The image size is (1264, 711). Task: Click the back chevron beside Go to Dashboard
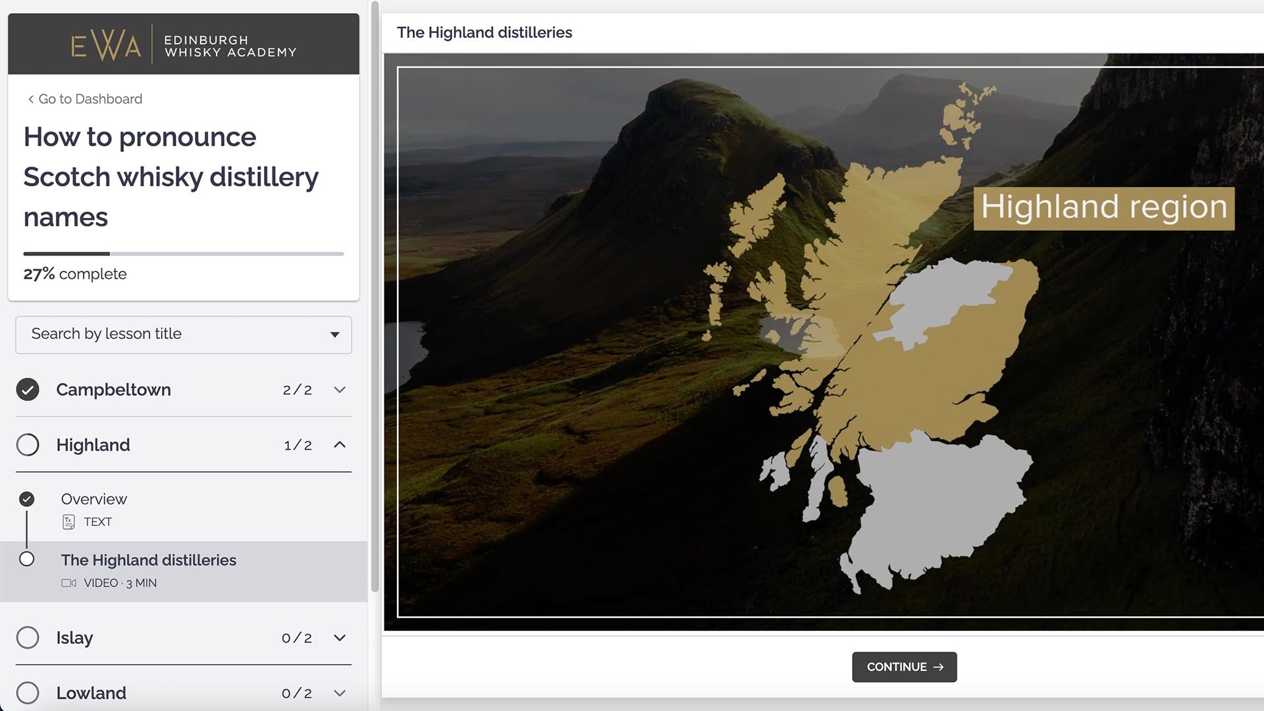30,99
